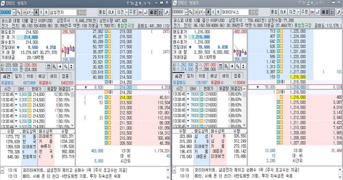Click the up-down order book icon in SK Hynix toolbar
Screen dimensions: 343x180
tap(332, 12)
